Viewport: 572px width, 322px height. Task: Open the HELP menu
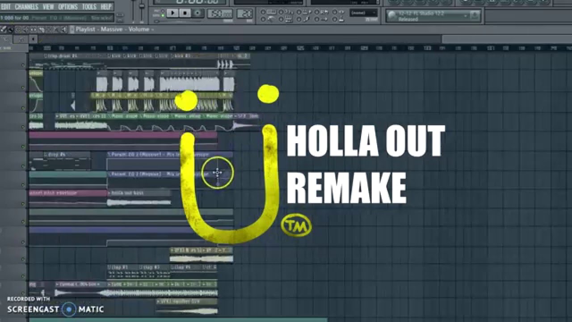coord(106,7)
